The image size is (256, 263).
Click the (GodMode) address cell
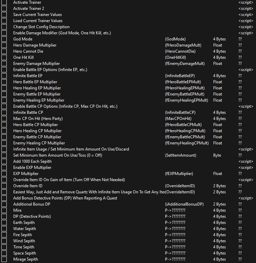pos(175,39)
